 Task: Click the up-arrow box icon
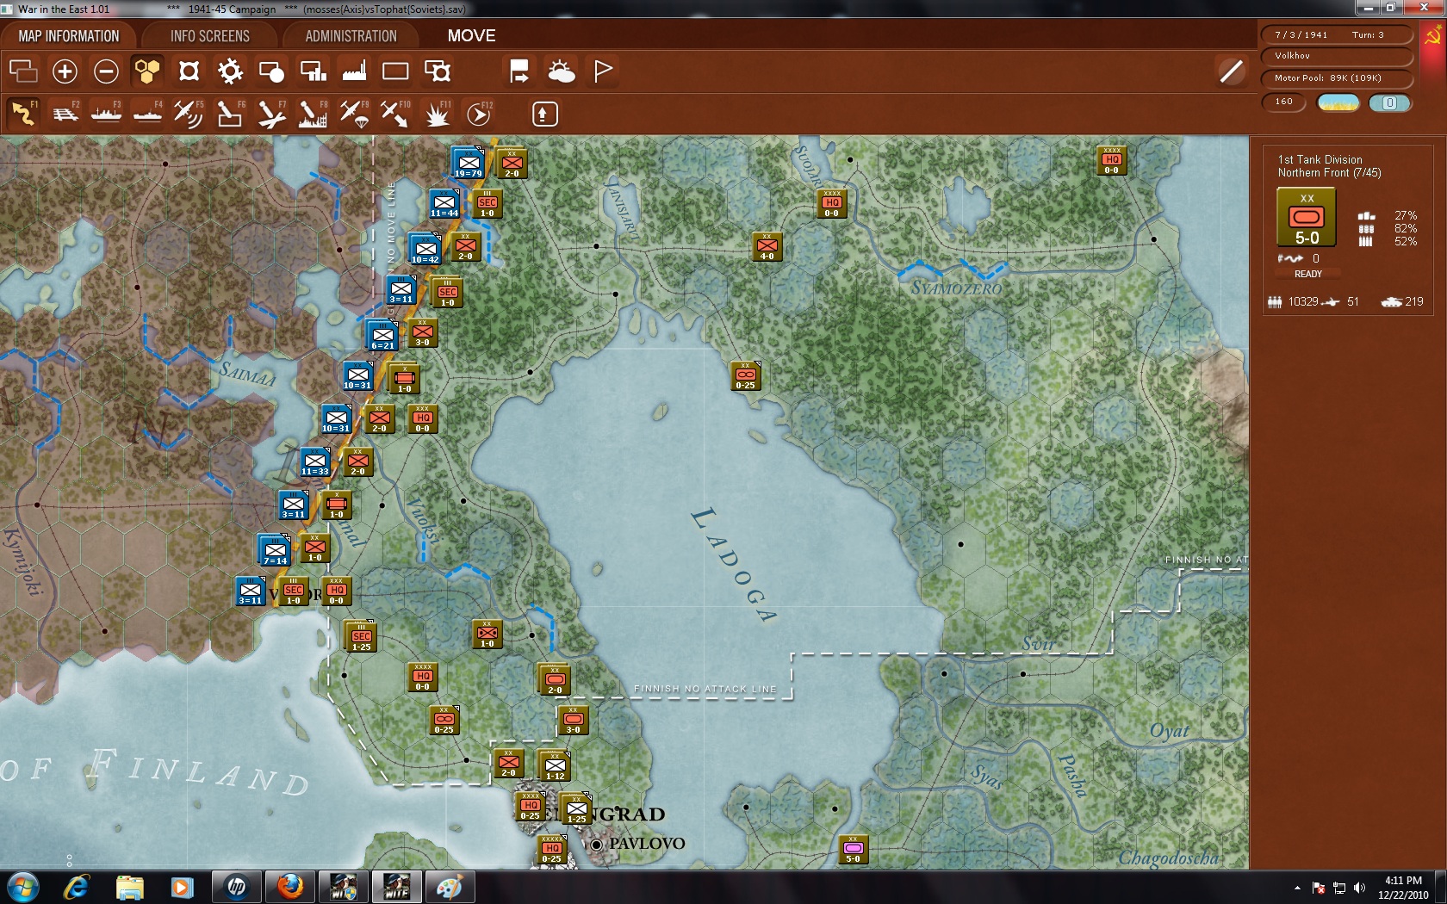click(x=544, y=114)
